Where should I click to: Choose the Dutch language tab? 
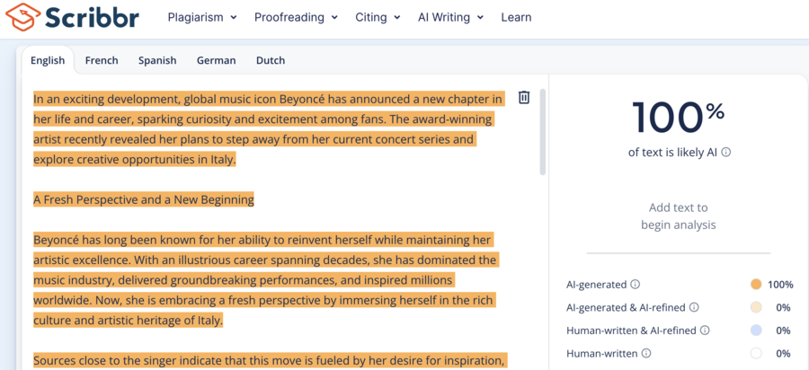coord(271,60)
